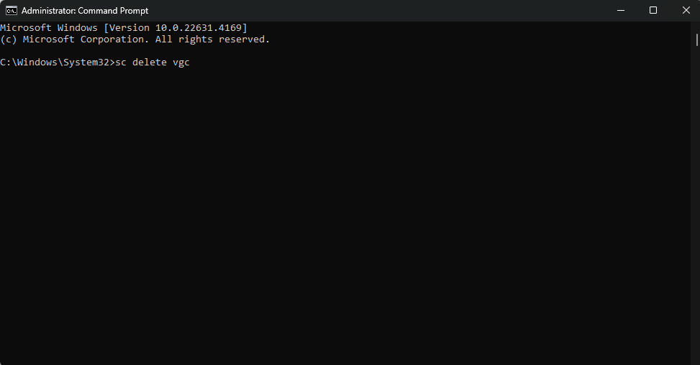Click the "vgc" service name in the command
Viewport: 700px width, 365px height.
(x=181, y=63)
